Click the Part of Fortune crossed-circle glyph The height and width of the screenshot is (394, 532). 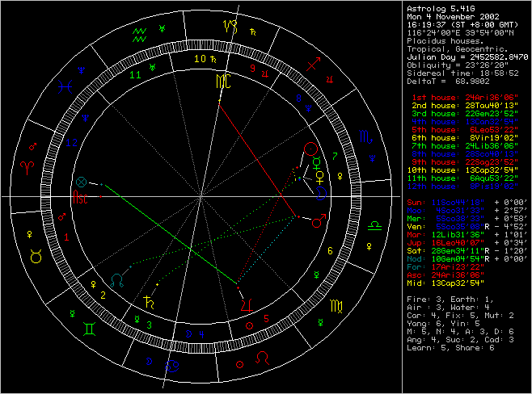click(80, 181)
